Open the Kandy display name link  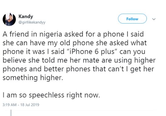click(x=26, y=17)
